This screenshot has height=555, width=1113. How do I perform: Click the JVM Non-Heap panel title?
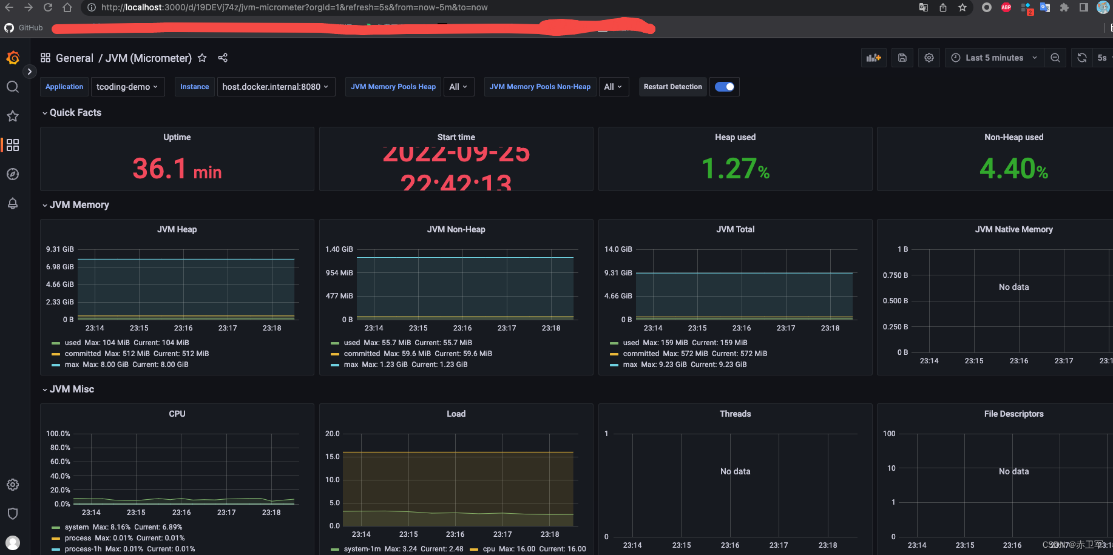456,229
